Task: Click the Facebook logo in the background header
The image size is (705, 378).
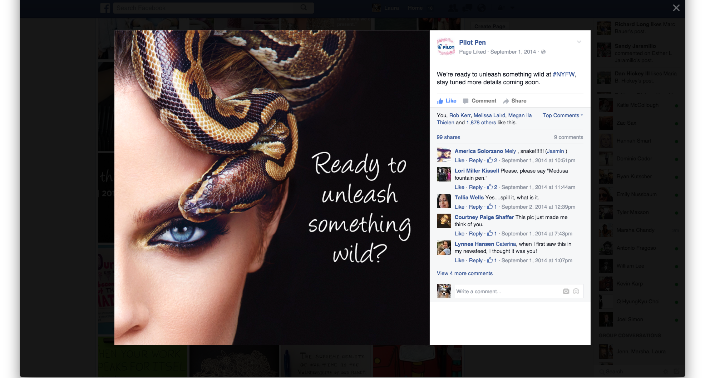Action: pyautogui.click(x=105, y=8)
